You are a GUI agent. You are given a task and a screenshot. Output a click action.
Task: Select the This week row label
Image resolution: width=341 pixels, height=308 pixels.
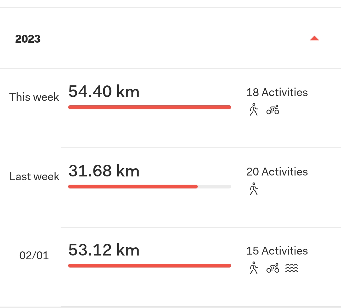34,97
